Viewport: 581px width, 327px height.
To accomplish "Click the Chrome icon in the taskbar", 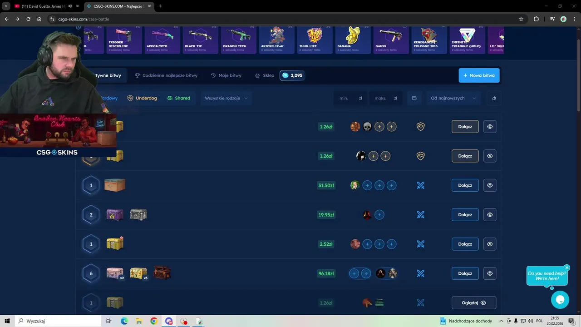I will 154,321.
